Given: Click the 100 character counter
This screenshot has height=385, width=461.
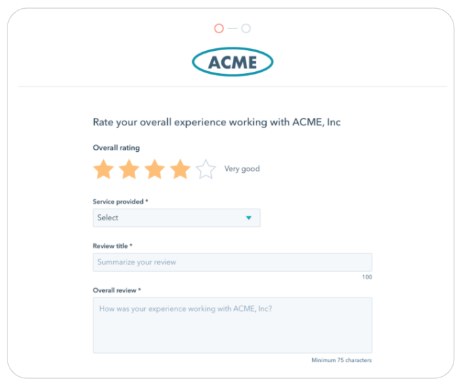Looking at the screenshot, I should point(367,277).
